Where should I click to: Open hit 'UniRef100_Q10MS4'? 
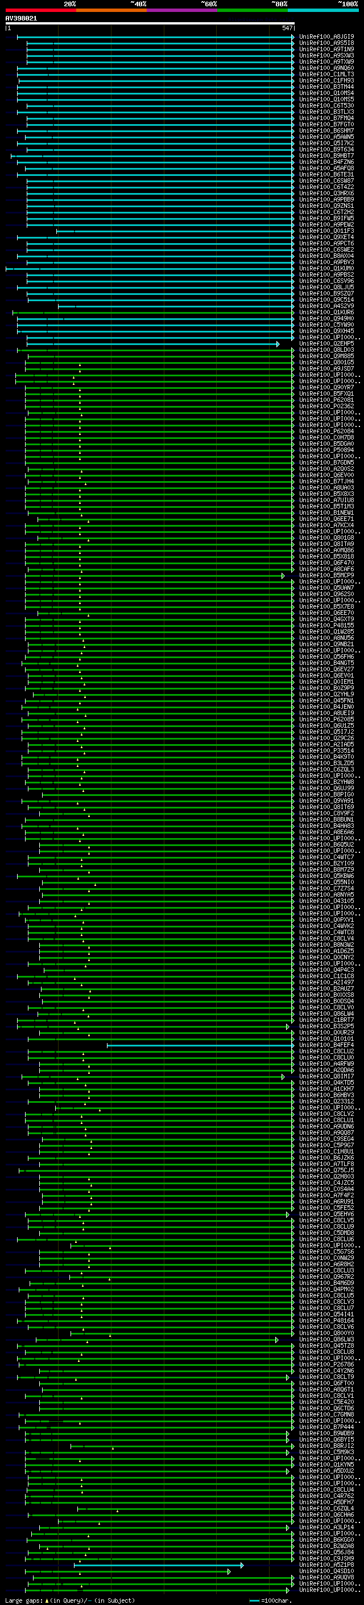(x=326, y=93)
